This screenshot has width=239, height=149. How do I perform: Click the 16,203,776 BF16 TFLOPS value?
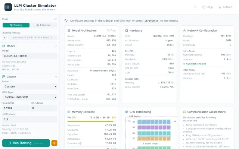point(167,87)
